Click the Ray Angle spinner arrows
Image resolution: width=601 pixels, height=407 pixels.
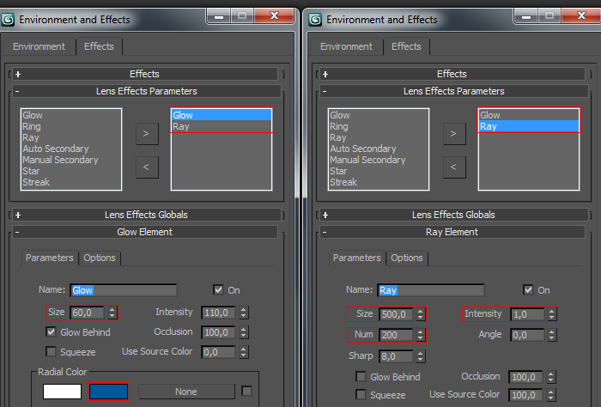[551, 335]
